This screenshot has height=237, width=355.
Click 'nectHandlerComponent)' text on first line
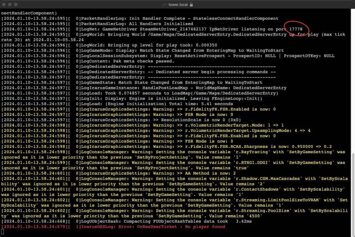point(29,13)
